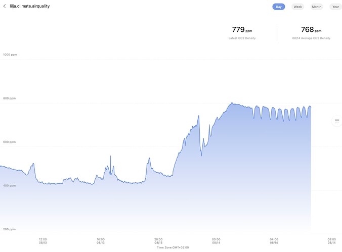Go back using the left chevron arrow
Viewport: 342px width, 252px height.
click(x=5, y=6)
